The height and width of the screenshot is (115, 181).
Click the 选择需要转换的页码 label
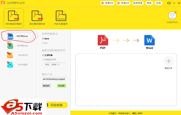tap(53, 50)
